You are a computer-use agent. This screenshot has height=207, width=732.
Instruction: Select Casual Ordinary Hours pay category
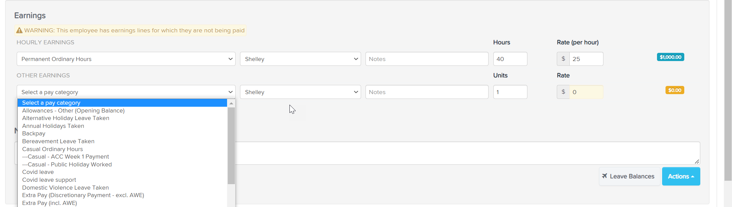(x=53, y=149)
